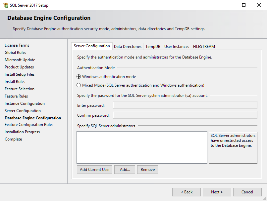Click the window resize grip corner
267x201 pixels.
tap(265, 199)
